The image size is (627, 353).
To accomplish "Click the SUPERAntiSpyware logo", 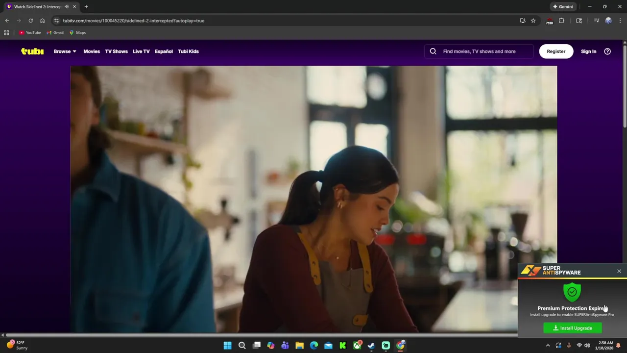I will (551, 271).
